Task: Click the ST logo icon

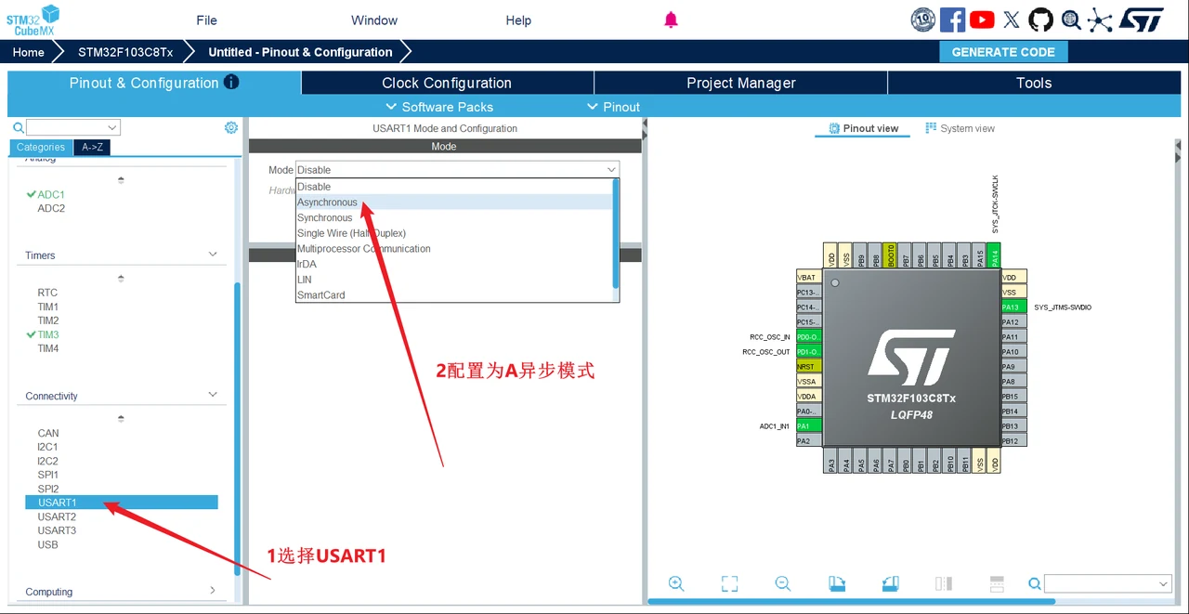Action: pyautogui.click(x=1140, y=20)
